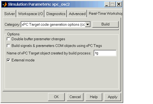The image size is (153, 104).
Task: Cancel the Simulation Parameters dialog
Action: click(x=75, y=97)
